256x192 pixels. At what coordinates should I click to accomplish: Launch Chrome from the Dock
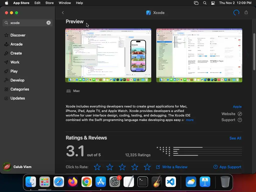pyautogui.click(x=87, y=182)
